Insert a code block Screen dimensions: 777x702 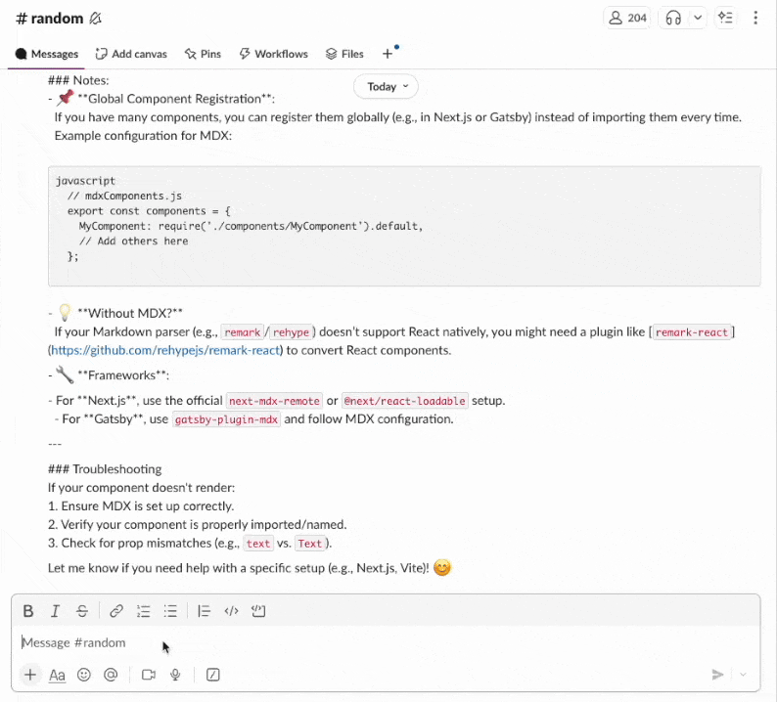pos(258,611)
